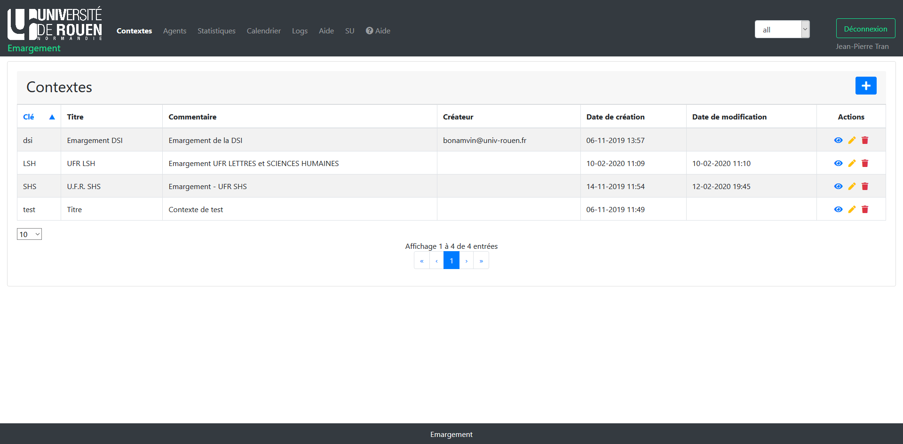Delete the test context with trash icon
The width and height of the screenshot is (903, 444).
(x=865, y=209)
